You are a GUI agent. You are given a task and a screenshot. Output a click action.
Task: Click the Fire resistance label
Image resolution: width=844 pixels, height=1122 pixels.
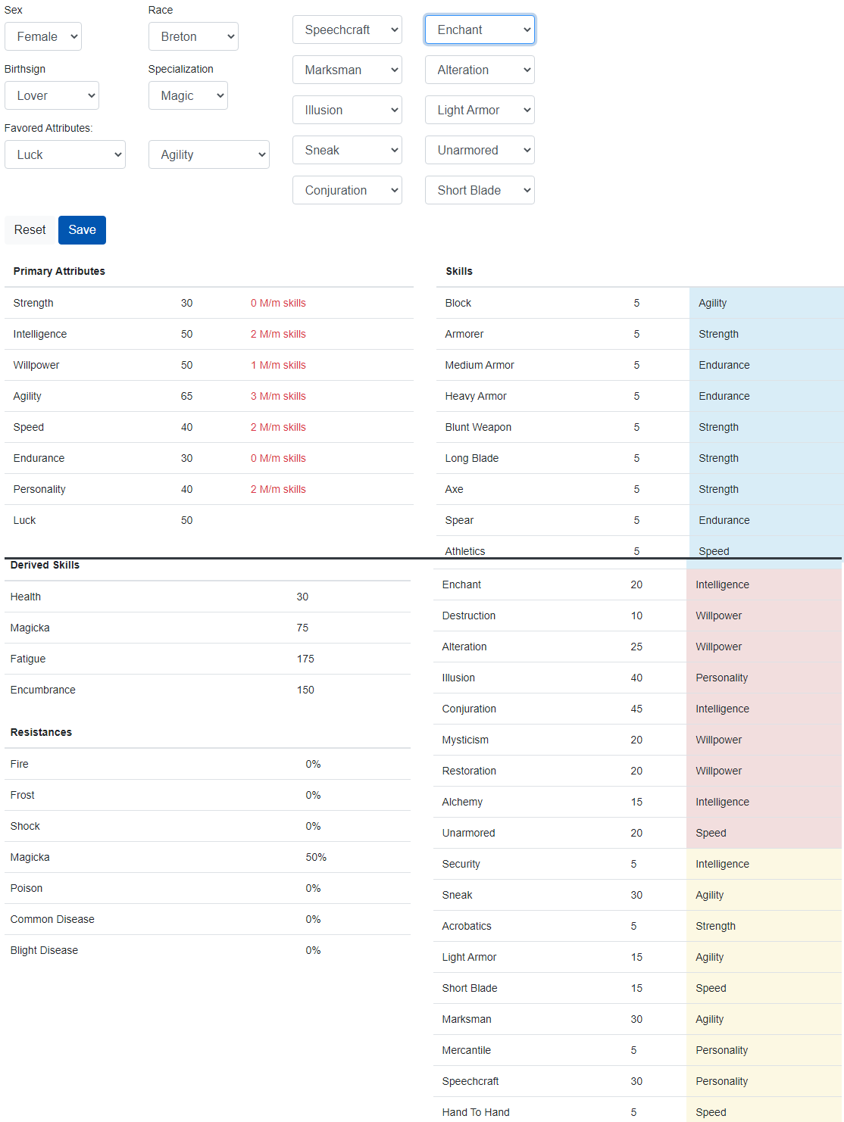(x=20, y=764)
